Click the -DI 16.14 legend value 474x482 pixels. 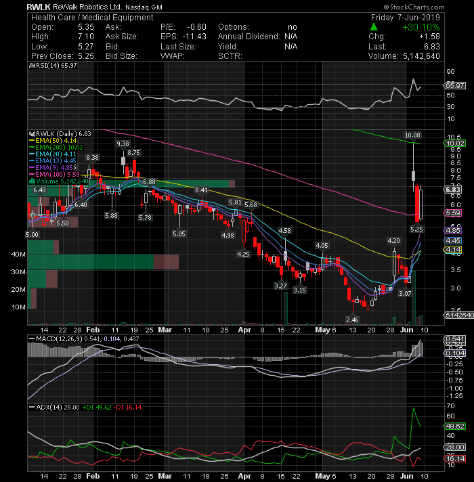click(x=128, y=408)
